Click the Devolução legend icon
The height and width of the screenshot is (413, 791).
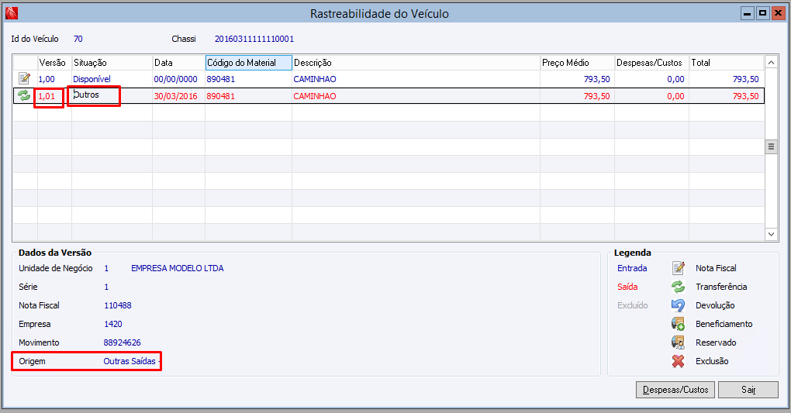pyautogui.click(x=679, y=305)
